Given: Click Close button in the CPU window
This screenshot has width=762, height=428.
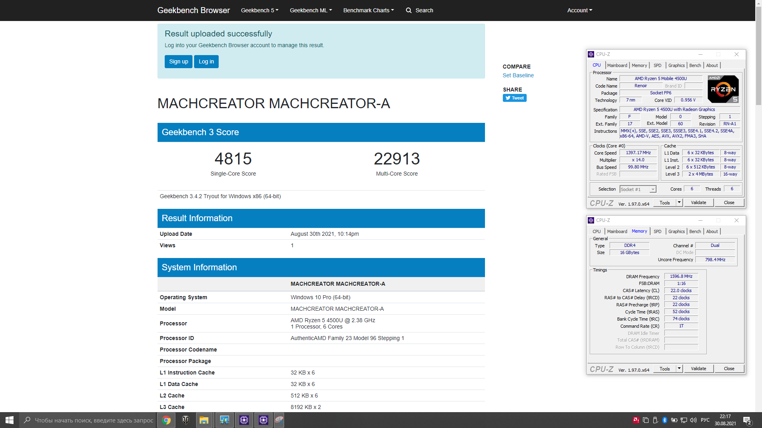Looking at the screenshot, I should (729, 203).
